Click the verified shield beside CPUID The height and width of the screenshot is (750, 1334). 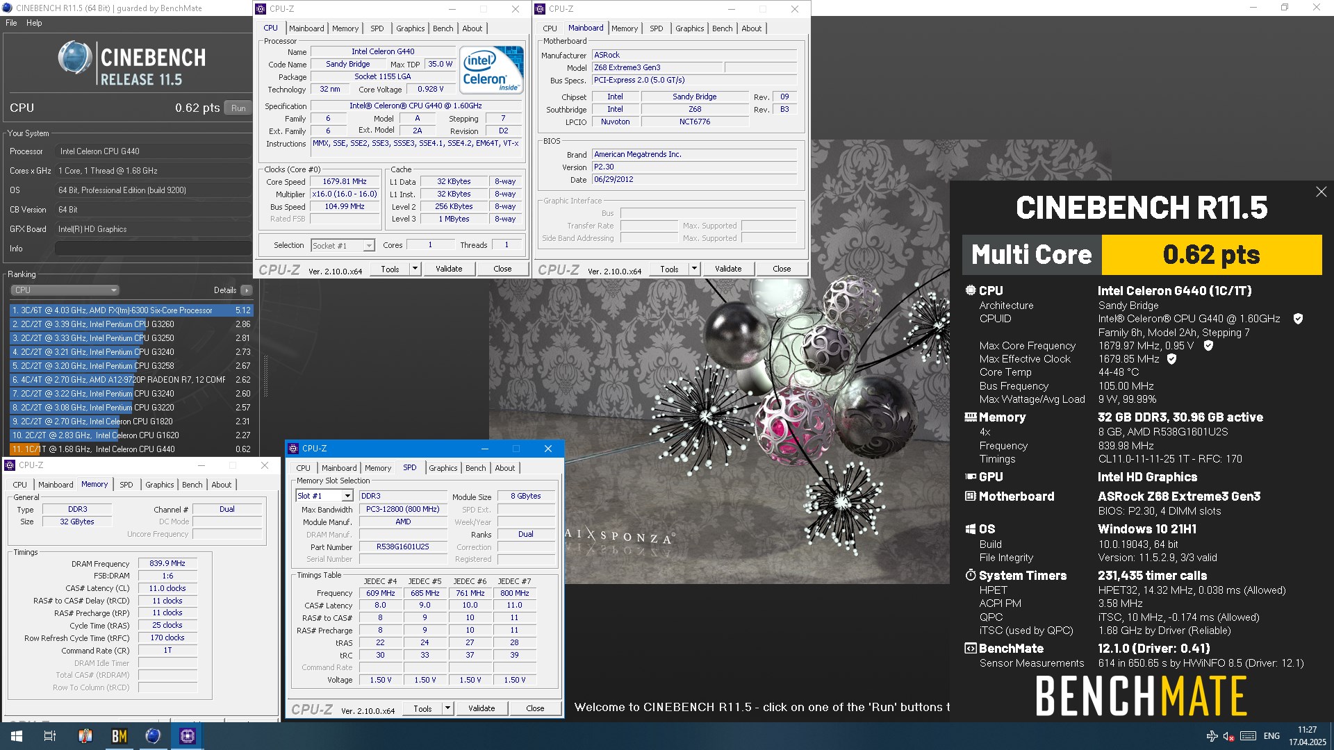[1298, 319]
